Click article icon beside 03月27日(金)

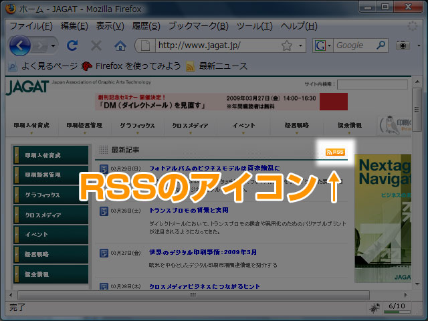[x=104, y=253]
